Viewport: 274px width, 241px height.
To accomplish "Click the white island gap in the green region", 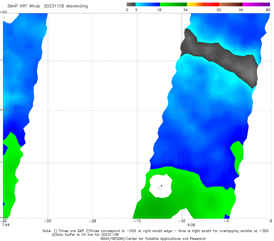I will coord(160,186).
